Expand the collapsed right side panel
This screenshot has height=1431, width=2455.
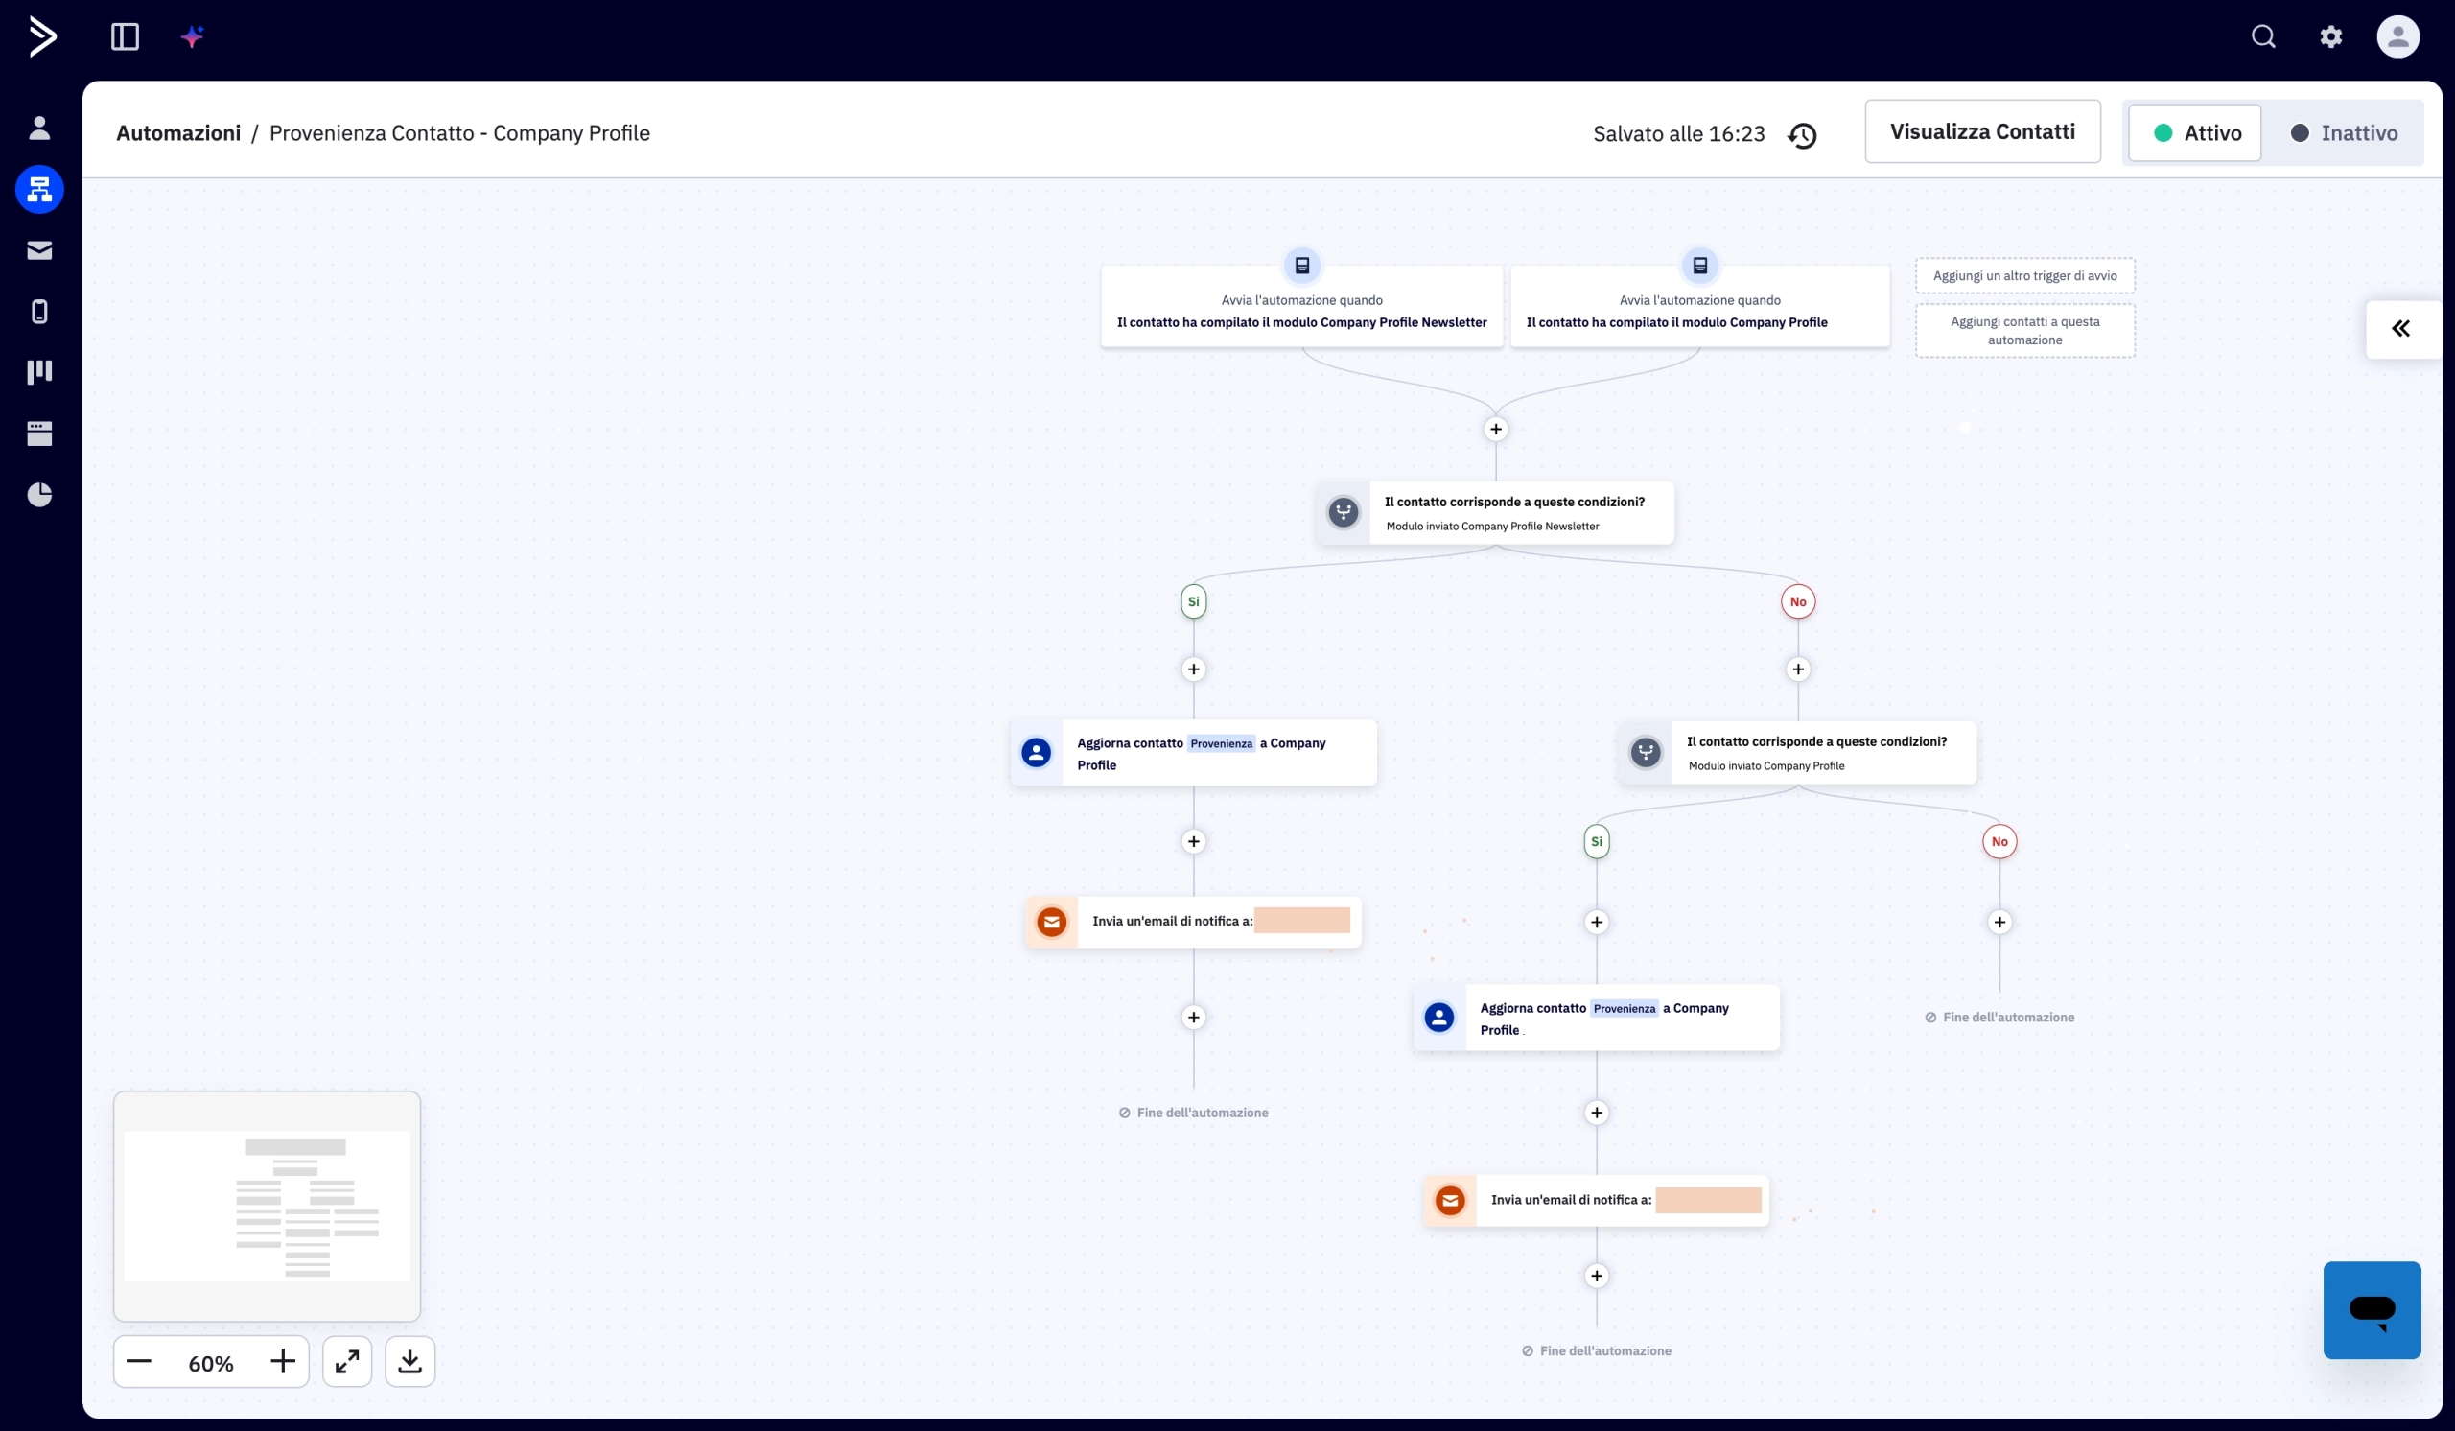[x=2400, y=329]
